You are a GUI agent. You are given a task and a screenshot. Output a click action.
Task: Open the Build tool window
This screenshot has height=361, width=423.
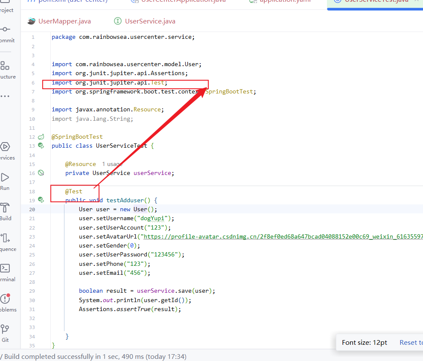pos(5,208)
